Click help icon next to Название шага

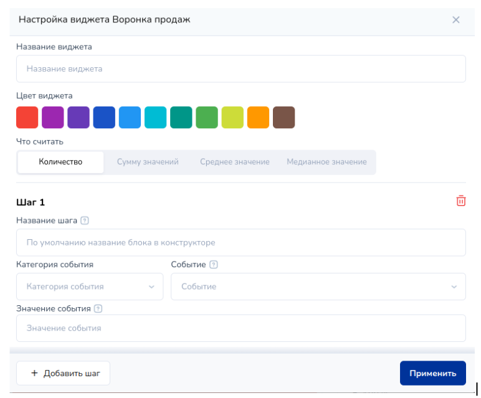[x=85, y=220]
